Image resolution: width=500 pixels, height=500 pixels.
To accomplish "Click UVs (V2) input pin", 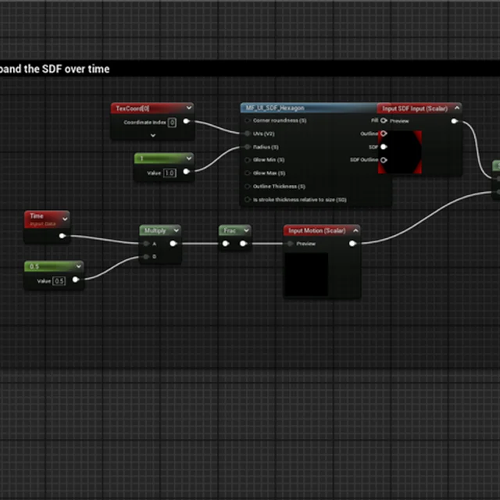I will point(247,134).
